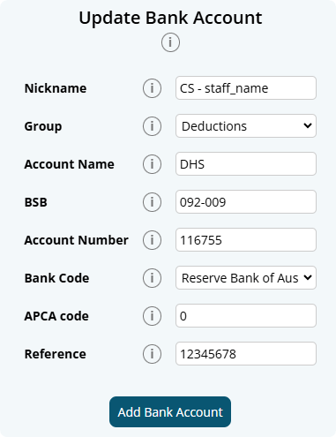Click the Add Bank Account button
Viewport: 336px width, 437px height.
click(170, 411)
